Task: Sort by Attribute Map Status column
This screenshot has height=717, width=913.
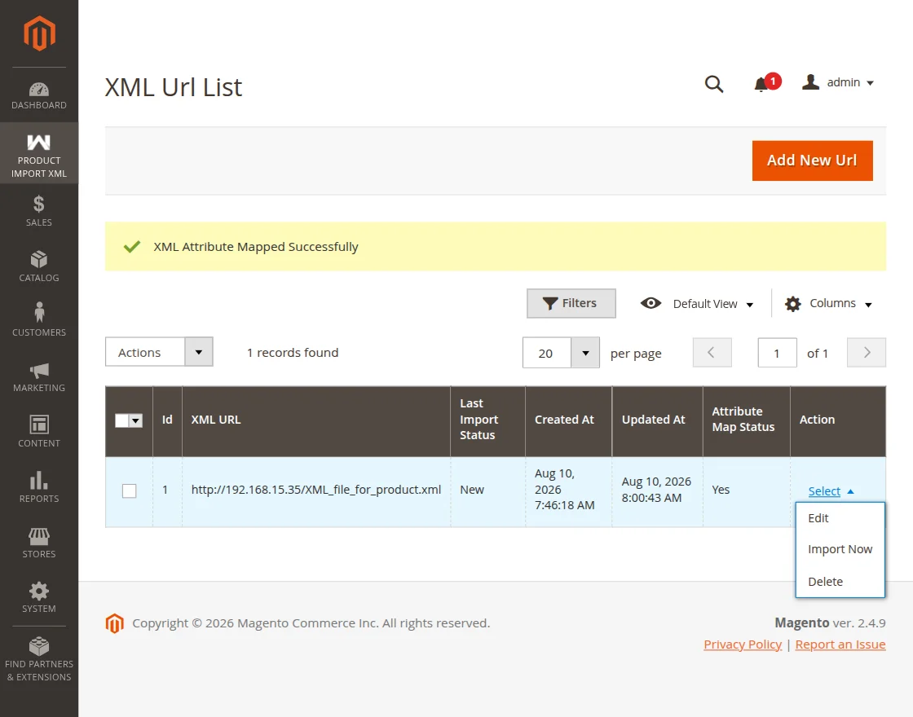Action: 747,420
